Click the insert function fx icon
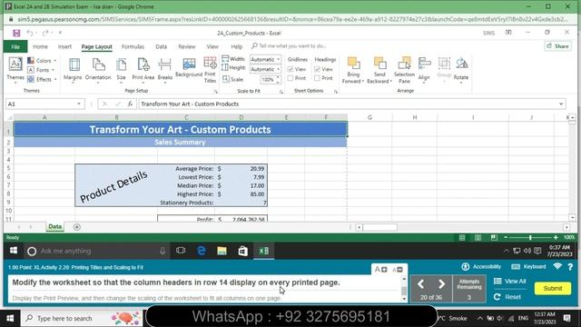This screenshot has width=581, height=327. point(130,104)
